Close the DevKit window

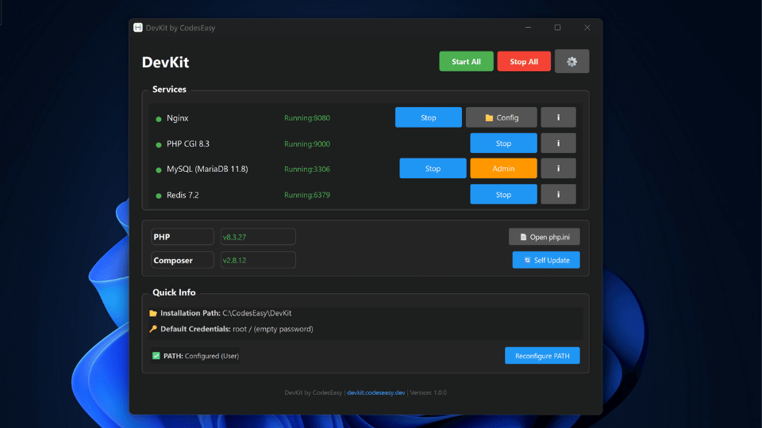[587, 28]
